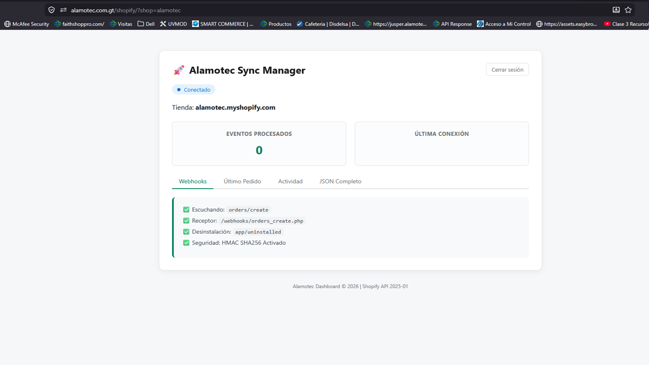The width and height of the screenshot is (649, 365).
Task: Click the events count value 0
Action: [x=259, y=150]
